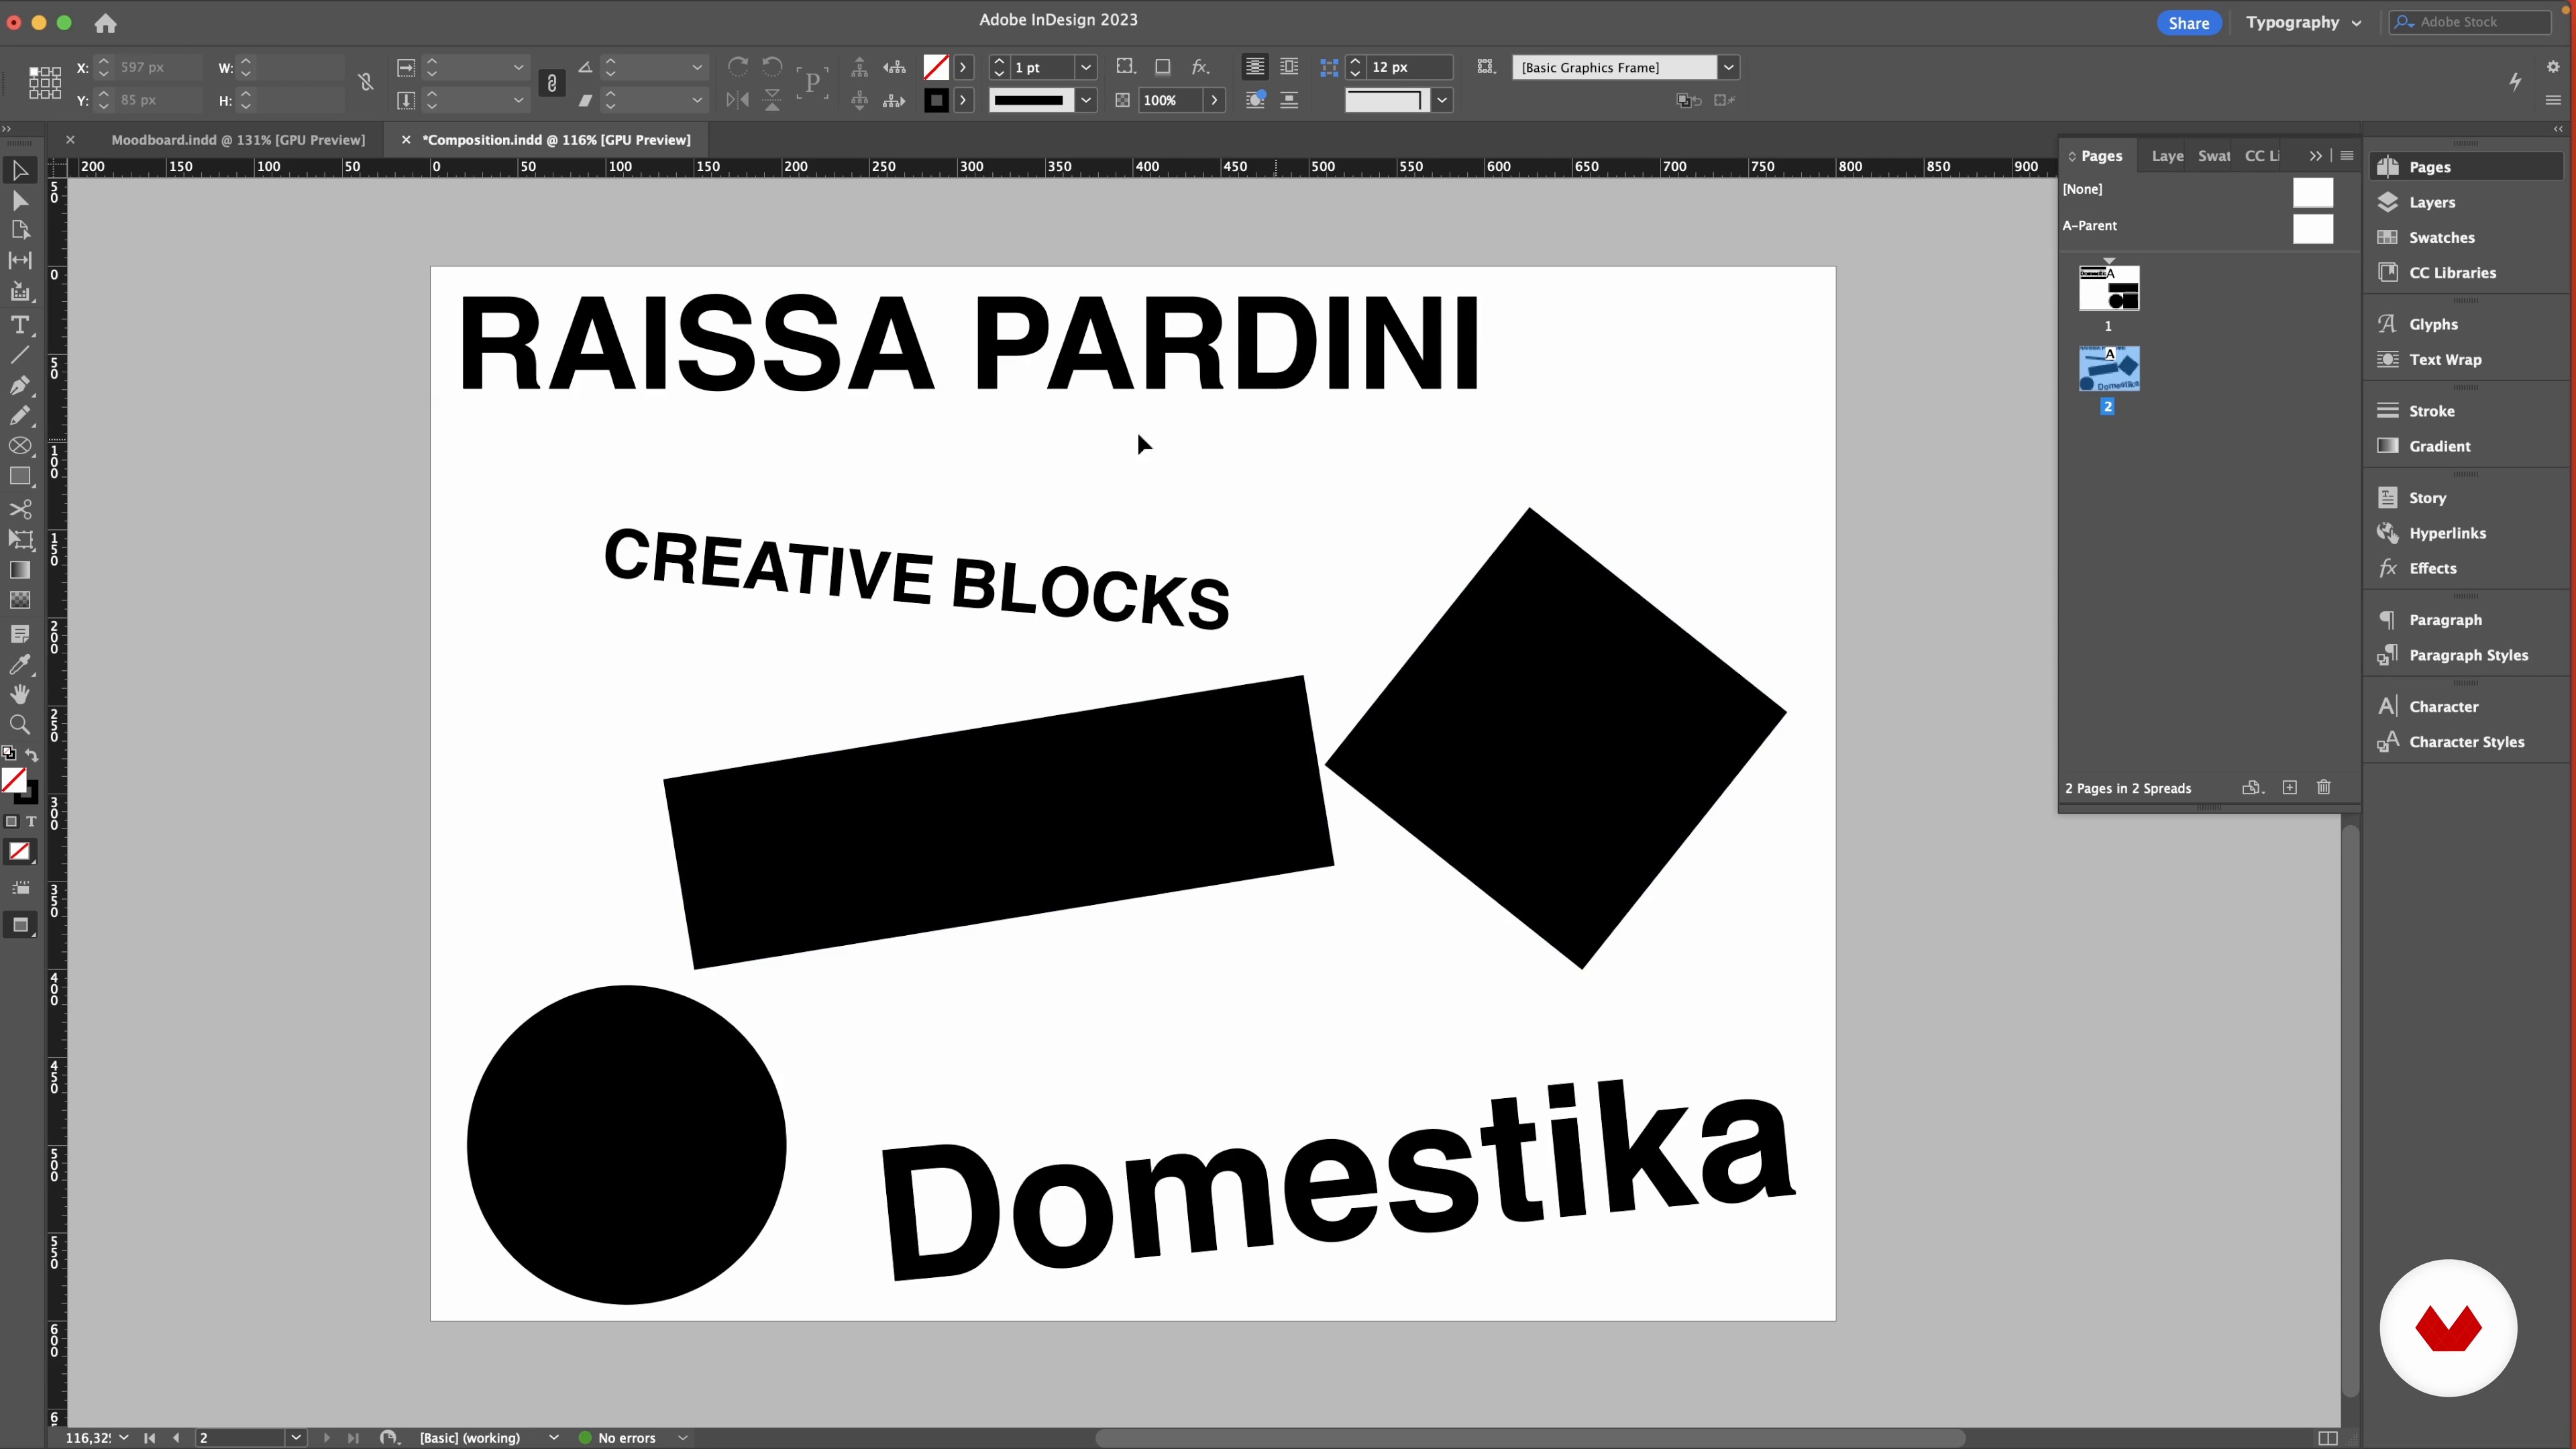Expand the opacity 100% slider arrow
Viewport: 2576px width, 1449px height.
1214,100
